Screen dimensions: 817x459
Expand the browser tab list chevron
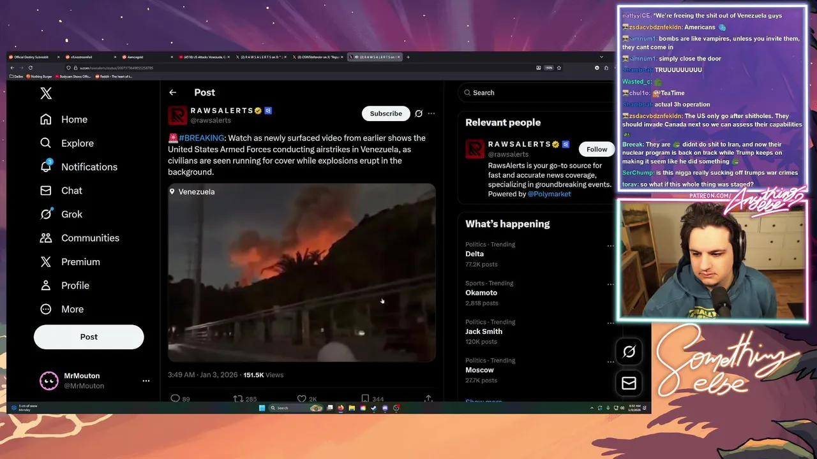[601, 57]
